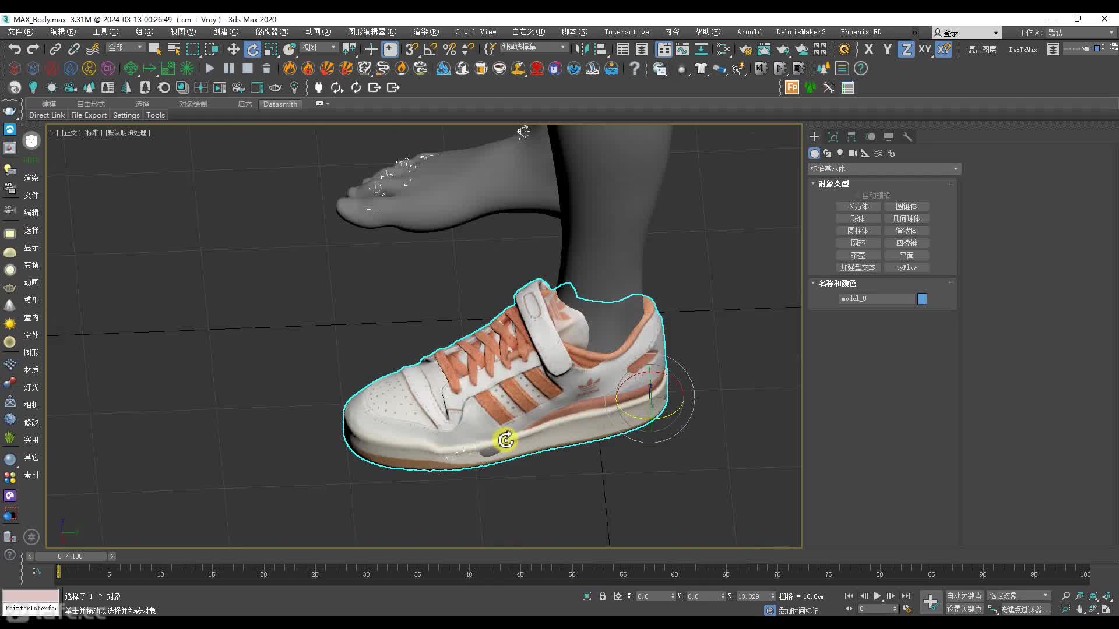Screen dimensions: 1119x629
Task: Open the 登录 sign-in dropdown
Action: (x=966, y=33)
